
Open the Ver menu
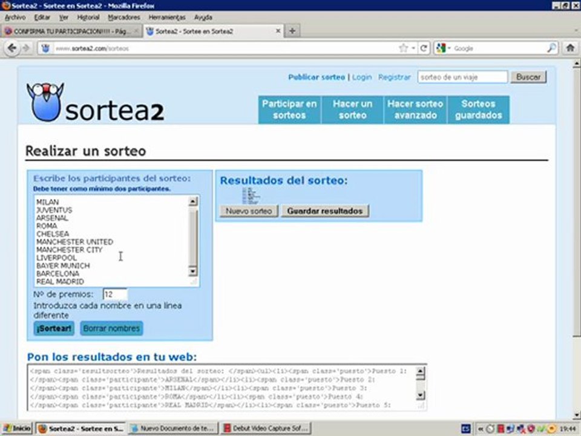coord(64,18)
